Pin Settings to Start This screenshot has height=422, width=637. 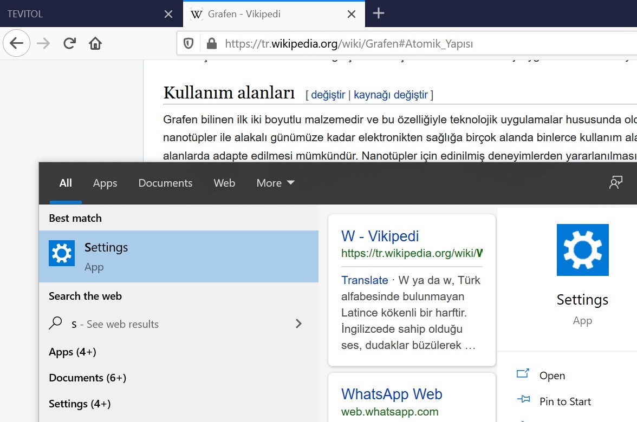click(565, 401)
